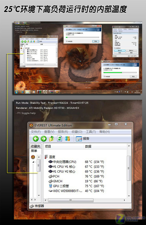Select #1 CPU/ #2 核心 row in enlarged EVEREST

coord(76,172)
